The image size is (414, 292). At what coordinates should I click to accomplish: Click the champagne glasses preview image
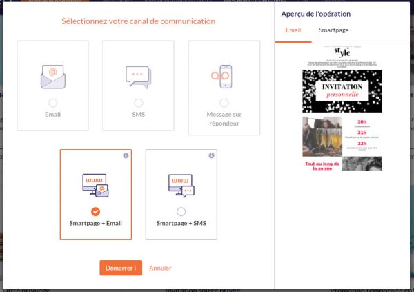[x=322, y=137]
